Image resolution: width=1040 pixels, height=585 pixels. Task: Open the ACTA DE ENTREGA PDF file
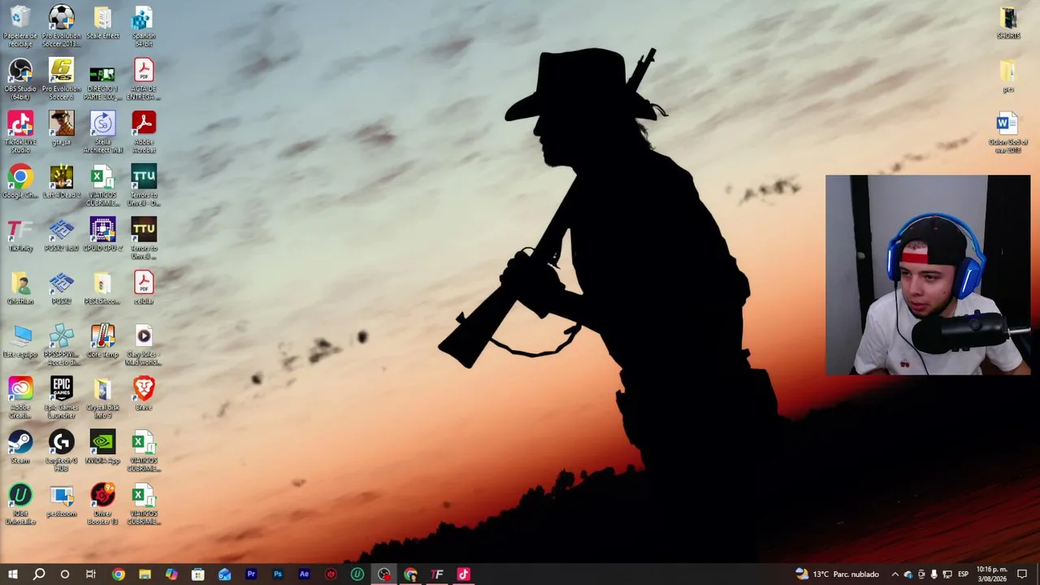point(144,79)
